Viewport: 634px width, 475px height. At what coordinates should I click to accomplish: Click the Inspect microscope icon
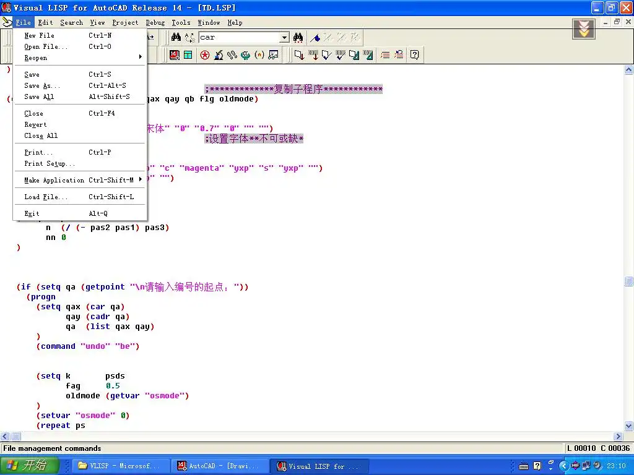point(219,55)
